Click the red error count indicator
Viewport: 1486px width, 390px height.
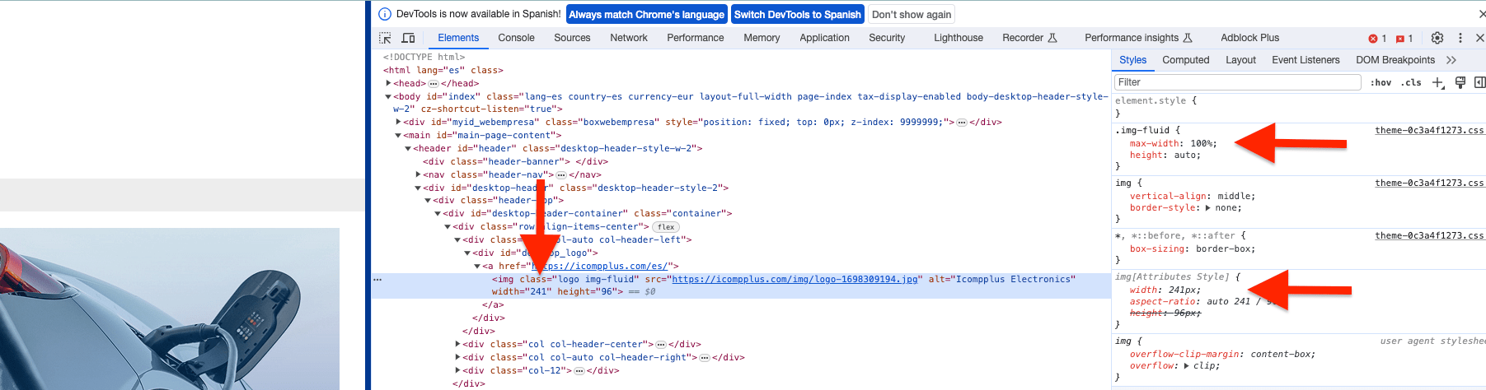(x=1377, y=39)
